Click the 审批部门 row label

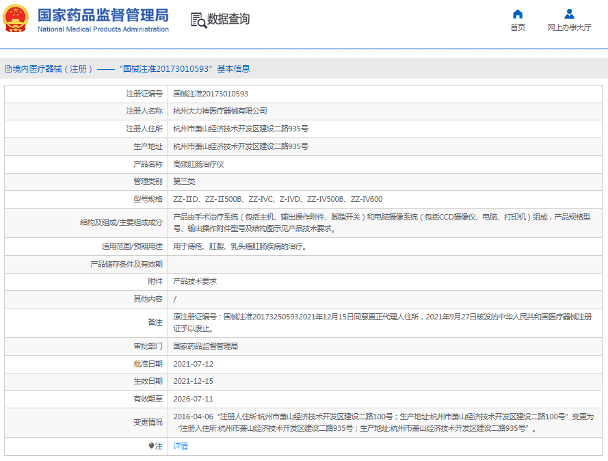pos(148,346)
